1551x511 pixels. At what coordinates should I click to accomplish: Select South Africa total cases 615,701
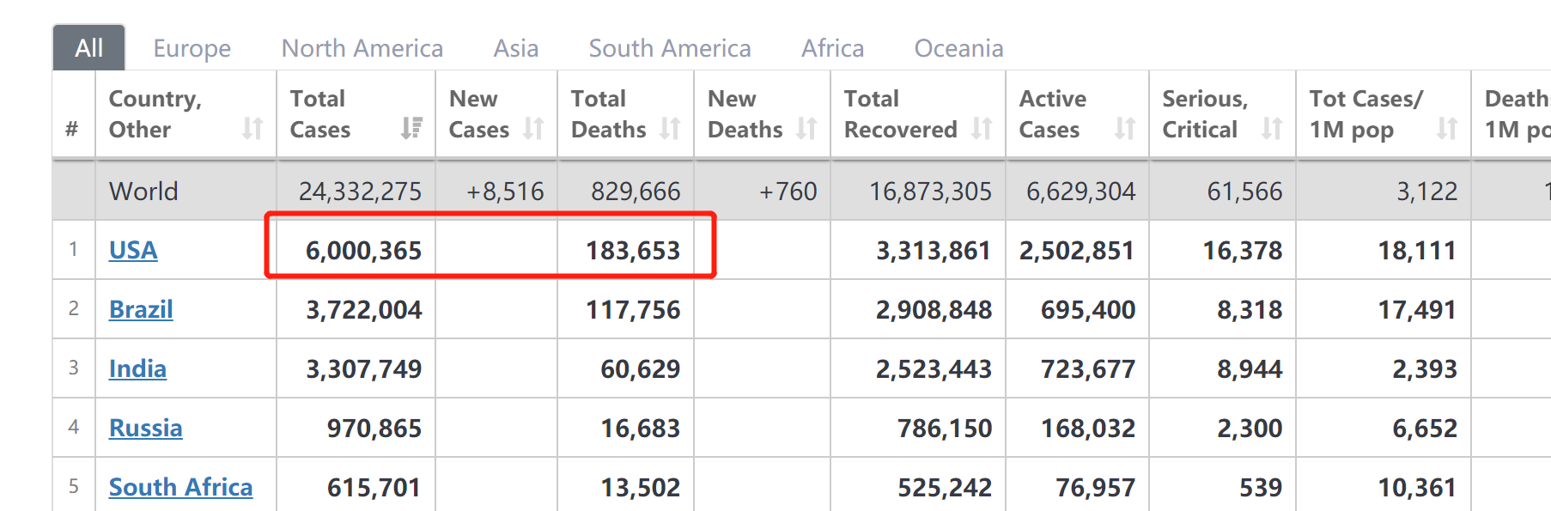374,487
